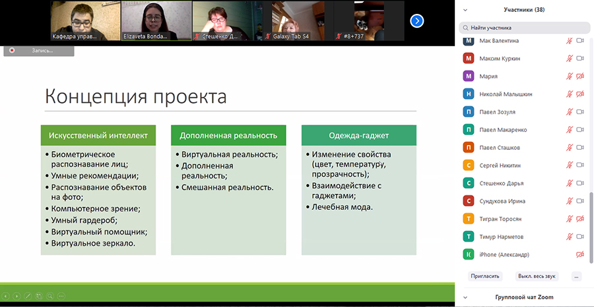Open more slideshow options (three dots) on green bar
Viewport: 594px width, 307px height.
coord(61,296)
